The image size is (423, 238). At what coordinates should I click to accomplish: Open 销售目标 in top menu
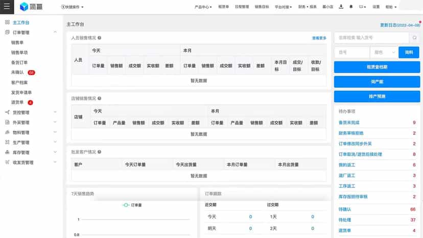point(262,7)
